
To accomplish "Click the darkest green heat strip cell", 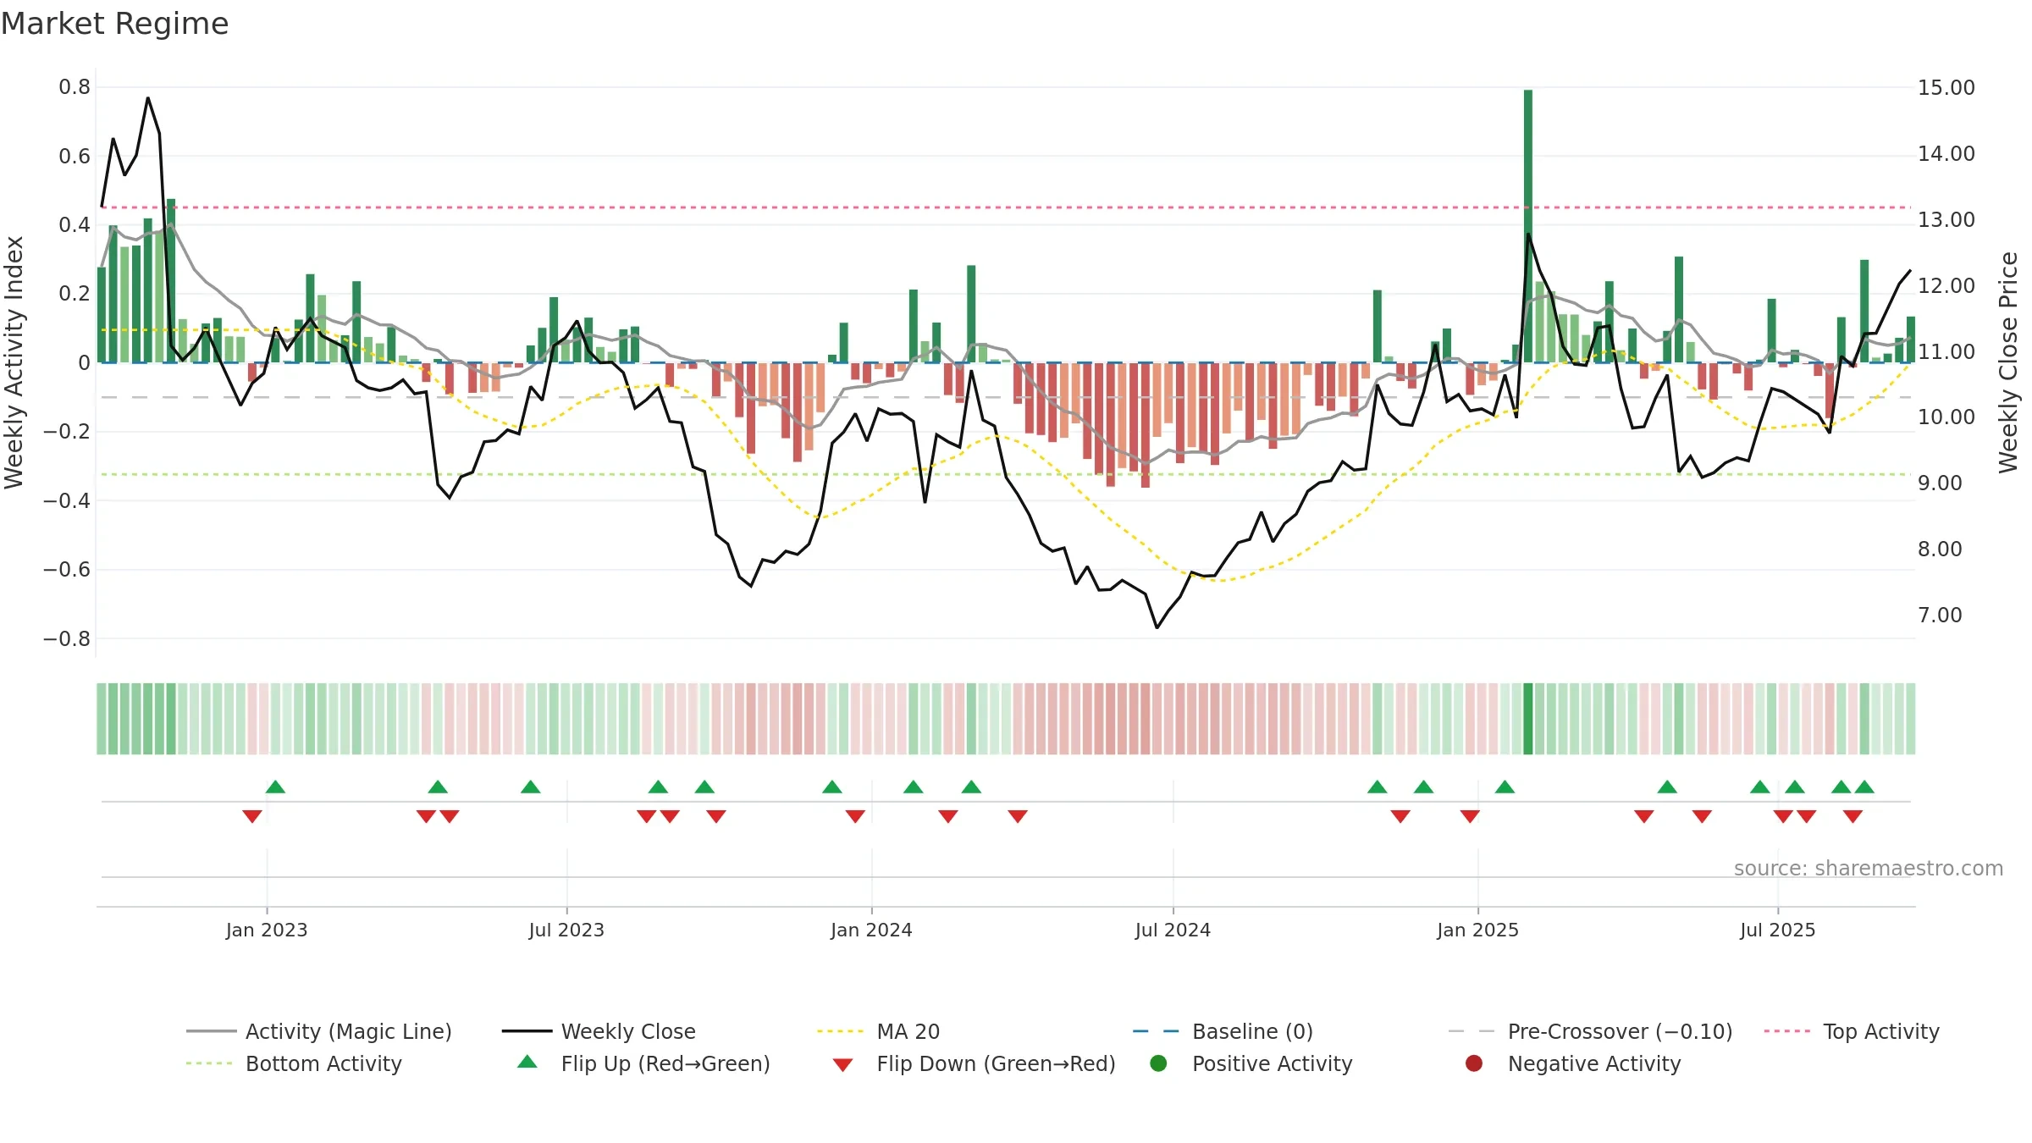I will pyautogui.click(x=1528, y=718).
